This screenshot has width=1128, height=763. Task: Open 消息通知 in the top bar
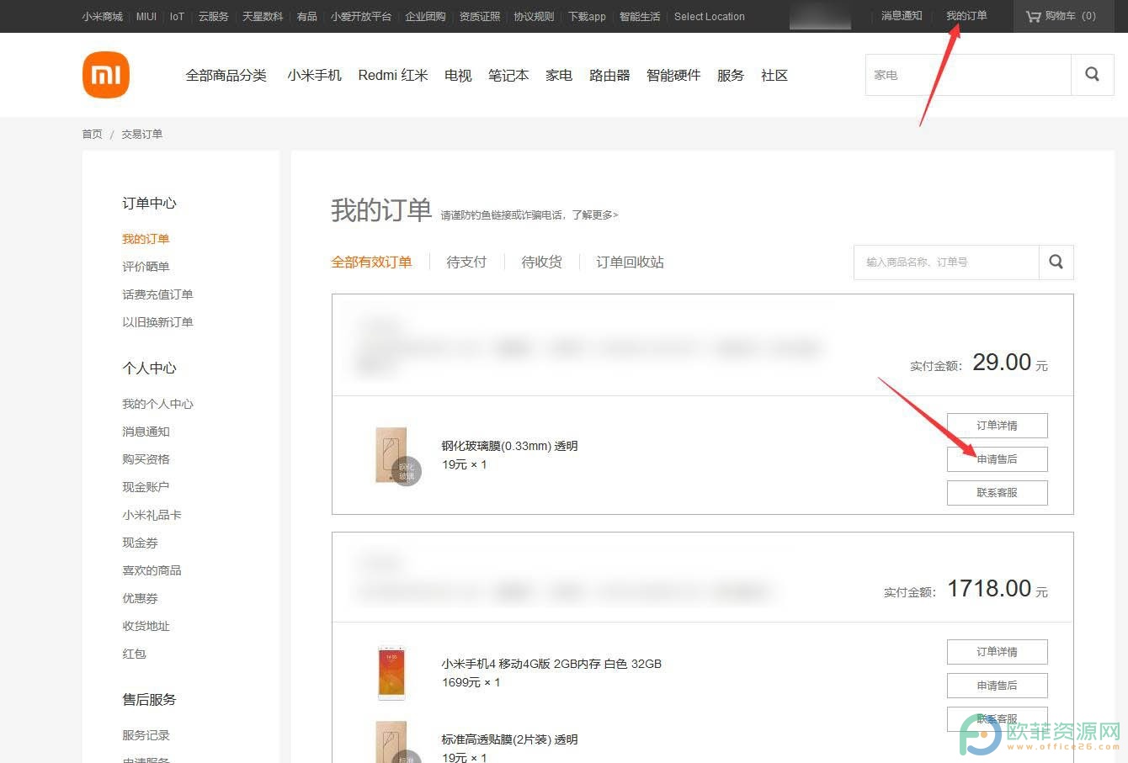[x=902, y=16]
